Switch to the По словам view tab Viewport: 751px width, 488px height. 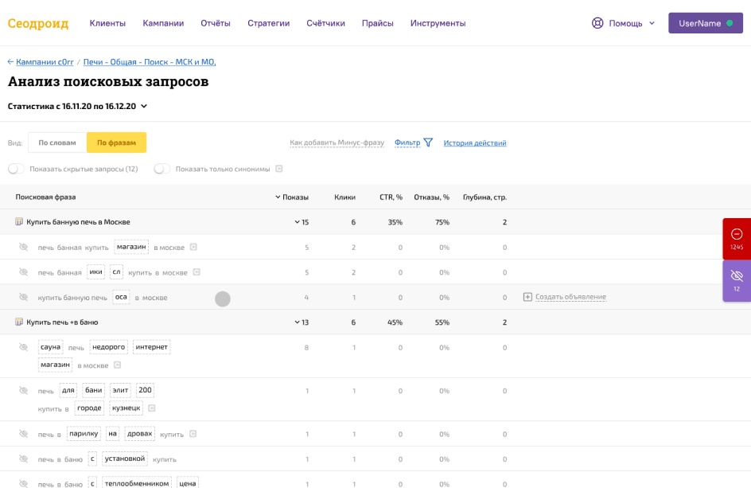(x=57, y=142)
